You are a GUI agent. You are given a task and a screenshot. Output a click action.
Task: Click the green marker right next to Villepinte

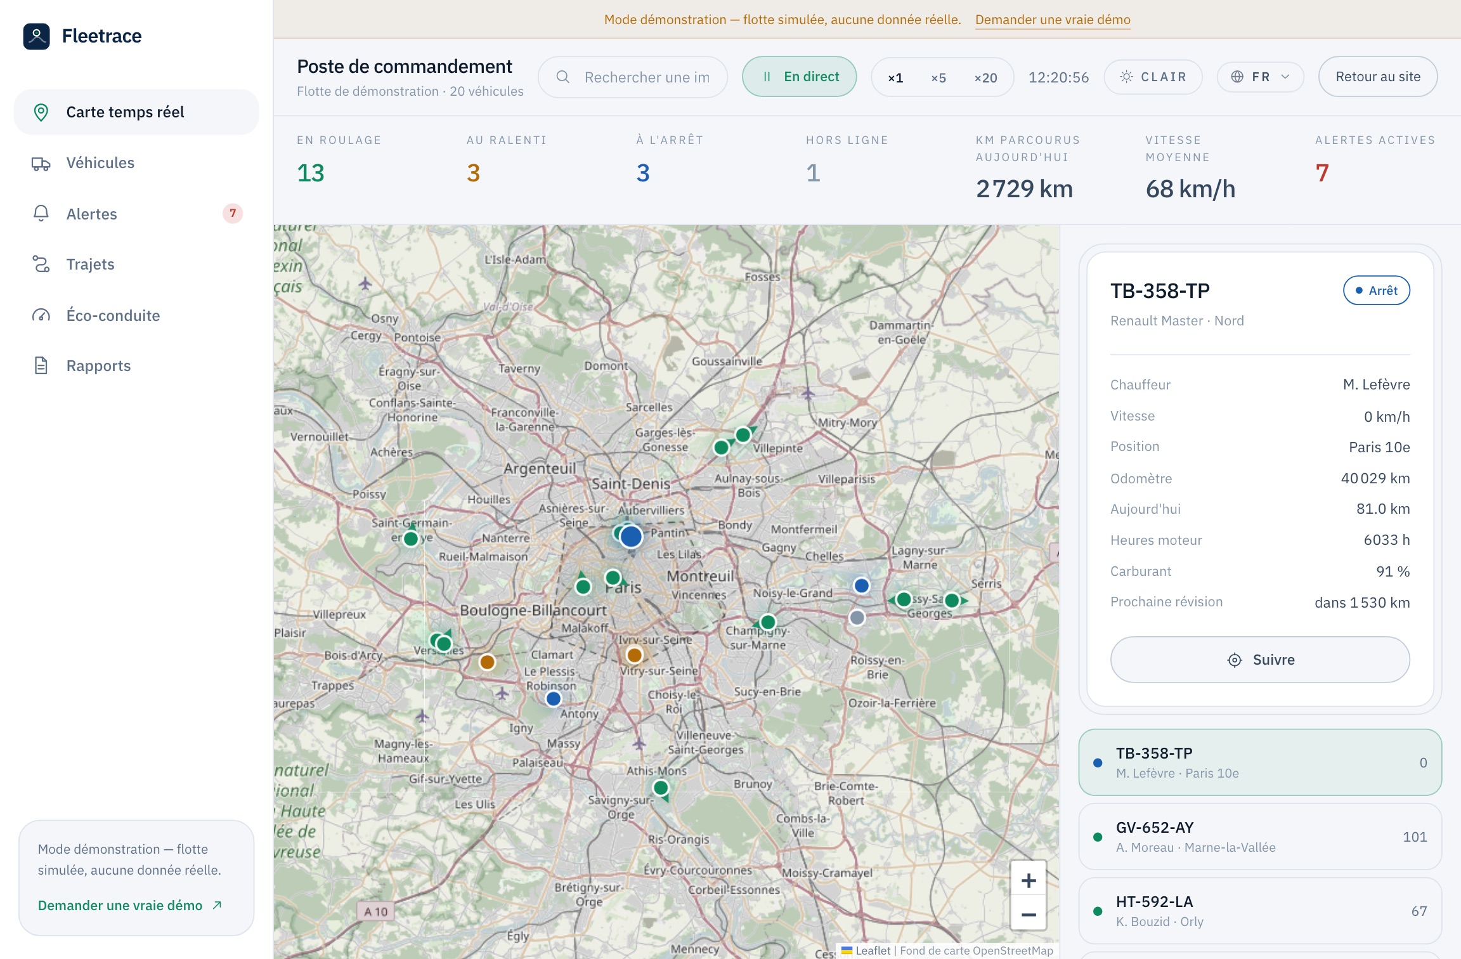click(x=743, y=435)
